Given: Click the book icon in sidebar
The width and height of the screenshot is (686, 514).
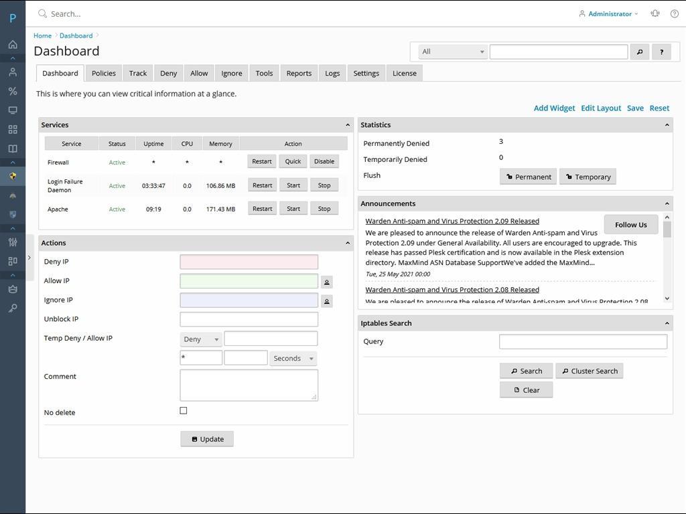Looking at the screenshot, I should click(x=13, y=149).
